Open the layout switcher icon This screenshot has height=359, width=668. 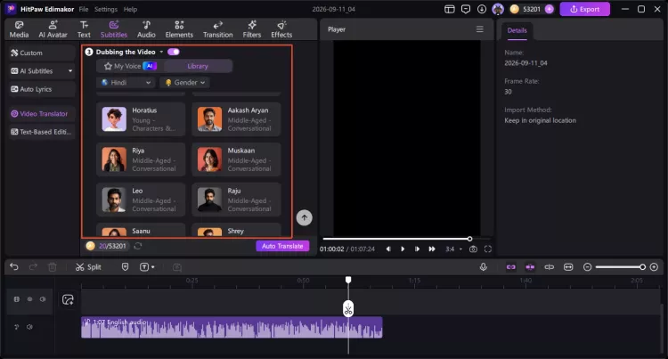(x=450, y=9)
